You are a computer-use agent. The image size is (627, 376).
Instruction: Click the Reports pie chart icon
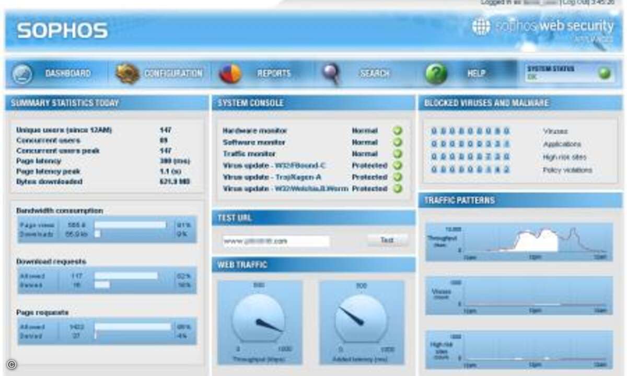tap(230, 74)
